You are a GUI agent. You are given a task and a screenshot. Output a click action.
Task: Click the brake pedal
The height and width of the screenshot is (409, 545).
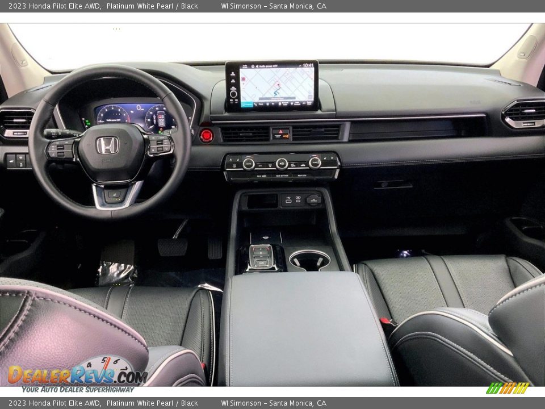173,246
